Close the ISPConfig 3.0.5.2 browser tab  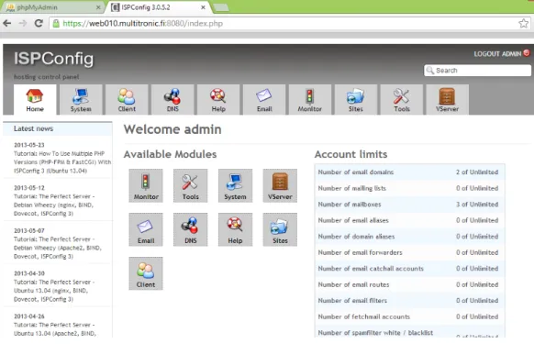click(x=203, y=7)
